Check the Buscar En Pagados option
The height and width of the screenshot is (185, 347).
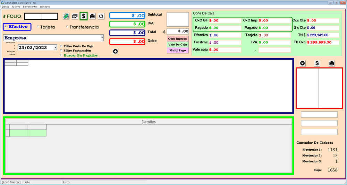61,55
